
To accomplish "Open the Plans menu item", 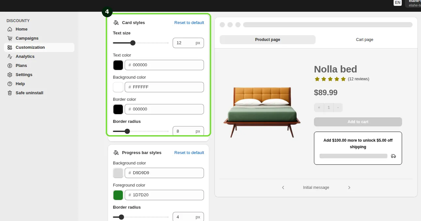I will pos(39,66).
